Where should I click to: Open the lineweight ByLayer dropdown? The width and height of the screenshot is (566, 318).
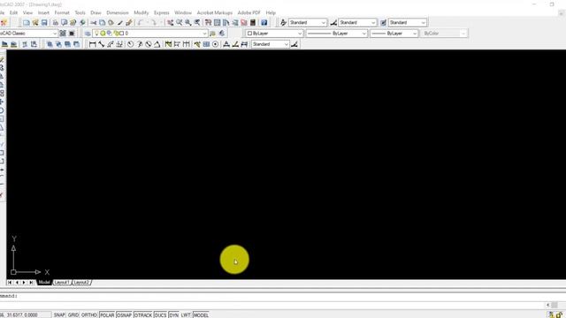[x=415, y=34]
